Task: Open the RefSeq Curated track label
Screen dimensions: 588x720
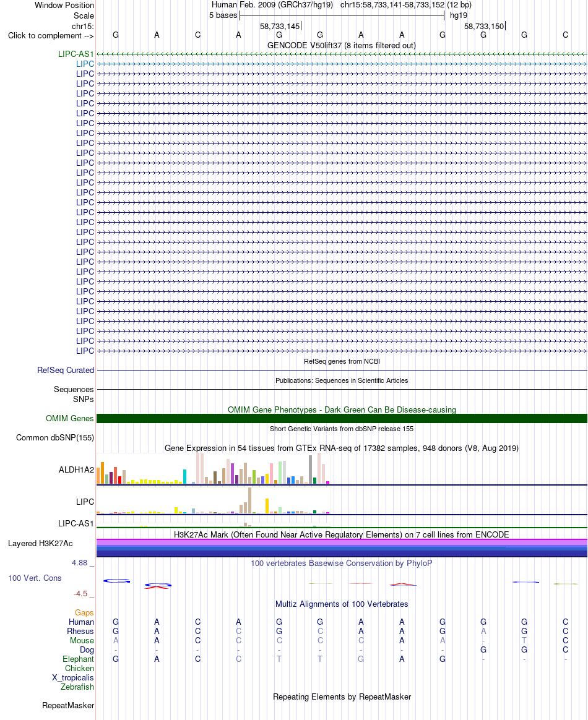Action: [x=66, y=370]
